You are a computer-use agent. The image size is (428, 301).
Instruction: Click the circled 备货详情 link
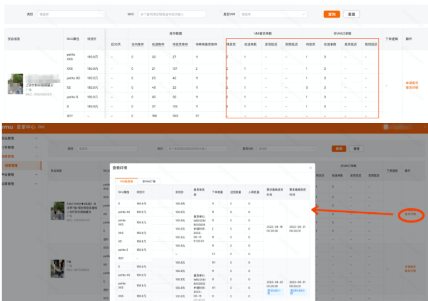(x=411, y=214)
